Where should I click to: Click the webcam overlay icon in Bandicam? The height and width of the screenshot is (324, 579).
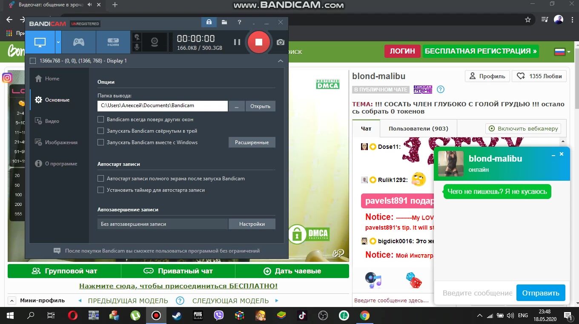pyautogui.click(x=155, y=42)
